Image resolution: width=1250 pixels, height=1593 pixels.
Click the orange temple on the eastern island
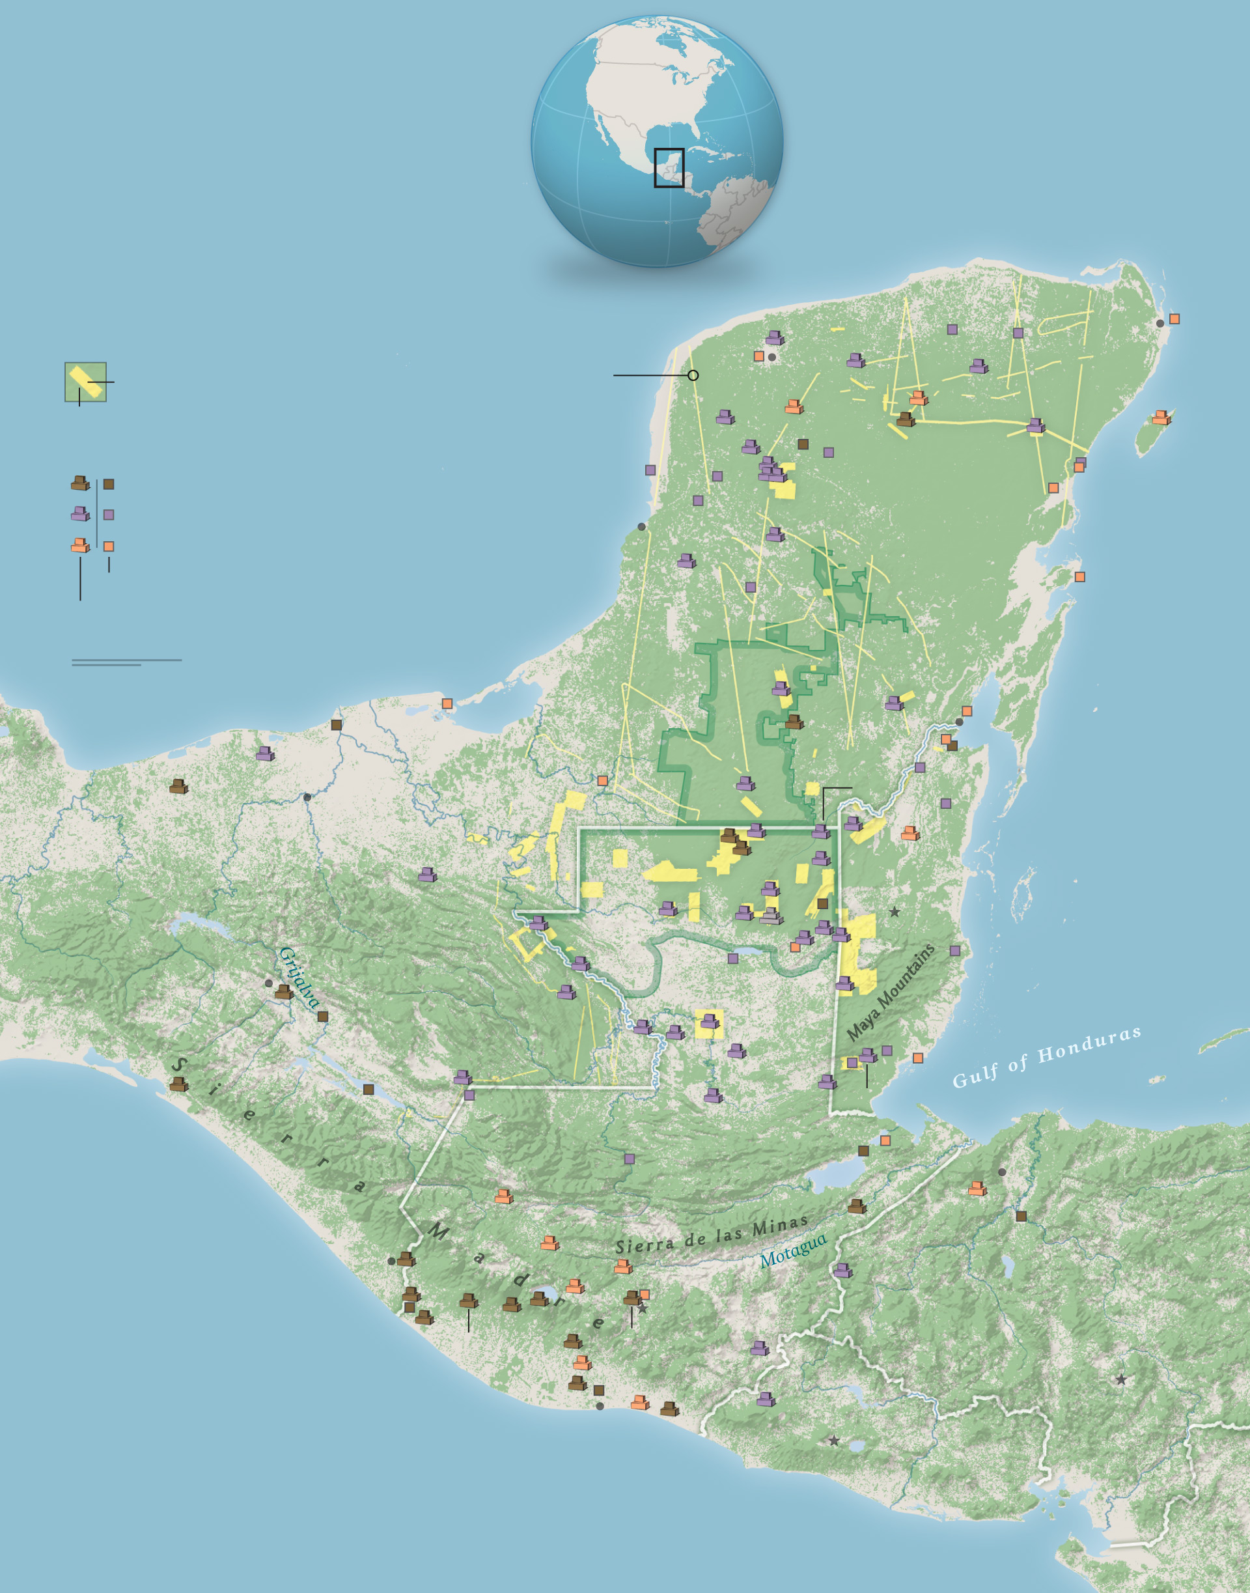[1161, 417]
